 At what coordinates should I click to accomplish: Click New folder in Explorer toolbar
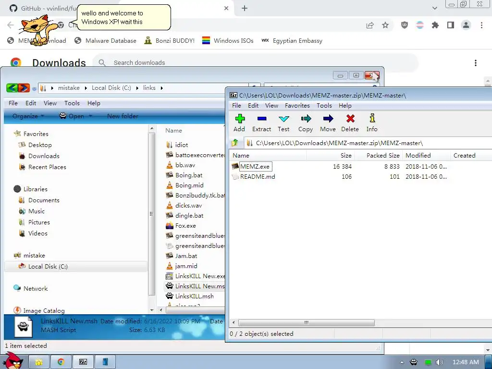click(x=123, y=116)
